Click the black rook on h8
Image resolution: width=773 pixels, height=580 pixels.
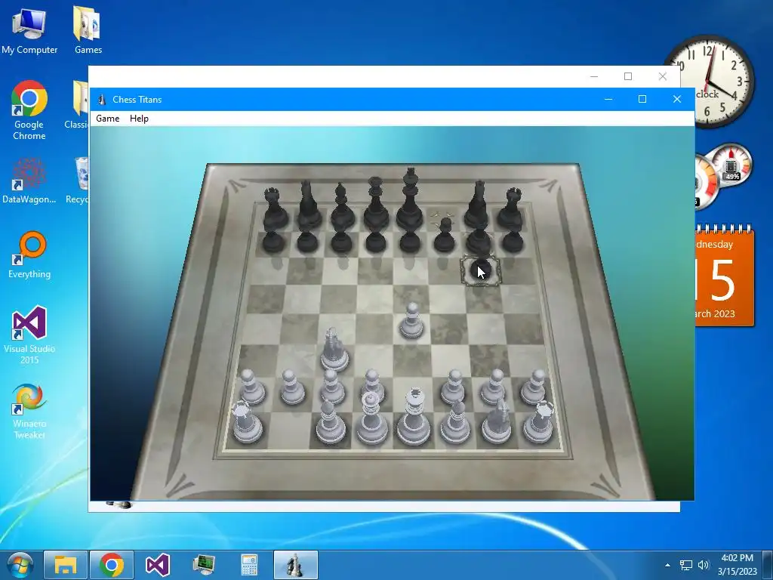[511, 208]
